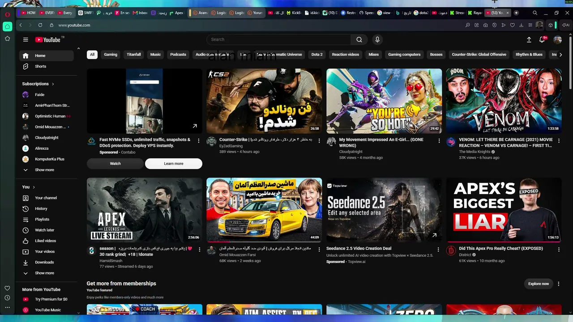Viewport: 573px width, 322px height.
Task: Open the yellow Audi taxi thumbnail
Action: pos(264,210)
